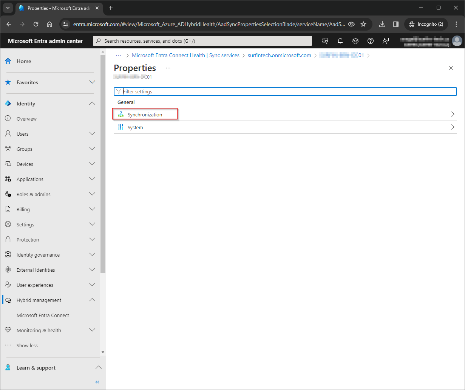Click the Settings gear in sidebar

[8, 224]
